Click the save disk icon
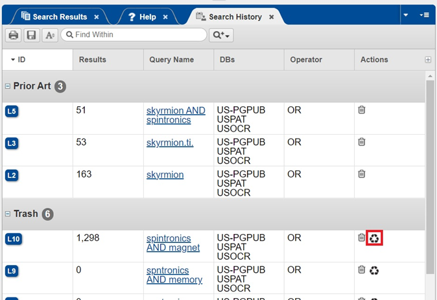The image size is (437, 300). tap(32, 35)
